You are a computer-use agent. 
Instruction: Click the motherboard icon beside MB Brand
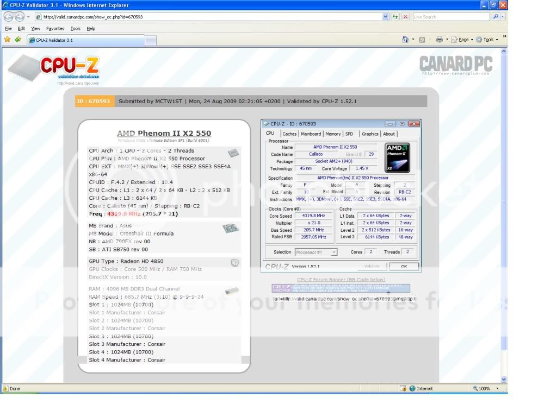click(x=231, y=228)
